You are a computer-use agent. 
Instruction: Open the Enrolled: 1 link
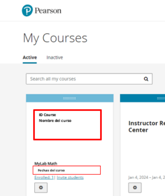coord(44,177)
